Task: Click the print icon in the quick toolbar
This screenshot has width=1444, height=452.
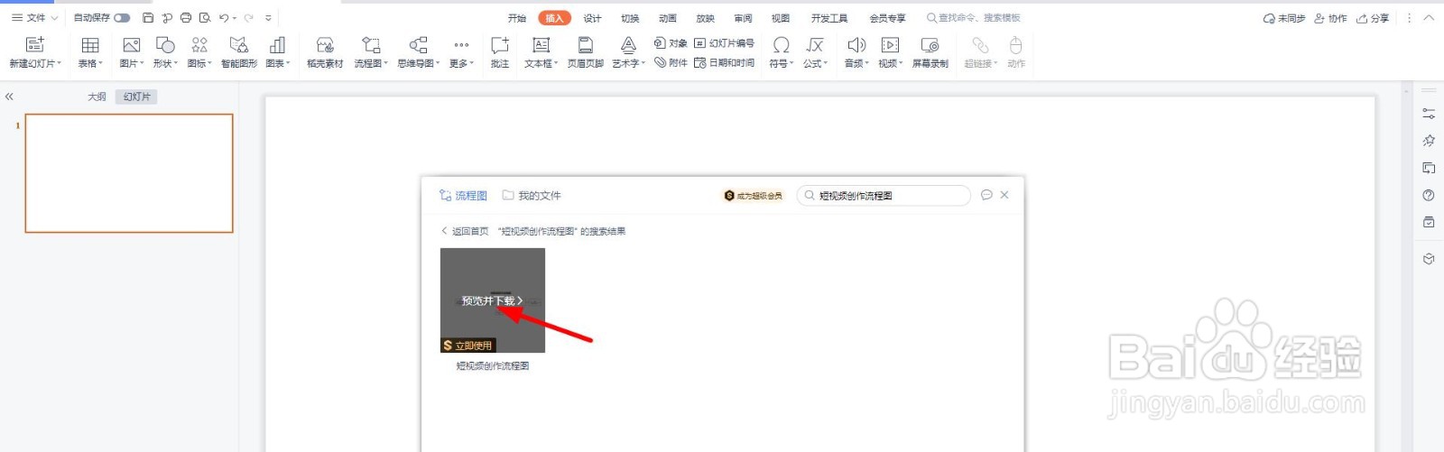Action: pyautogui.click(x=186, y=17)
